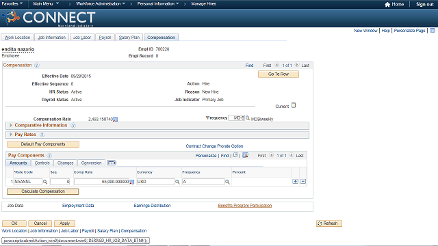The width and height of the screenshot is (438, 246).
Task: Delete the pay component row
Action: [x=303, y=182]
